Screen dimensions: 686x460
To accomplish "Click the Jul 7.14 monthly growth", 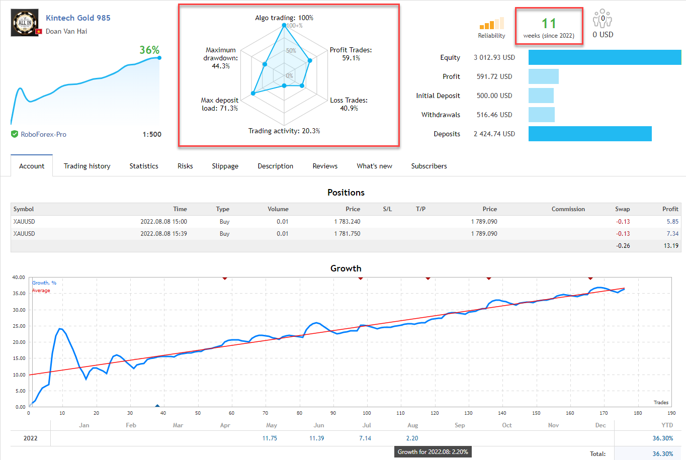I will 365,438.
